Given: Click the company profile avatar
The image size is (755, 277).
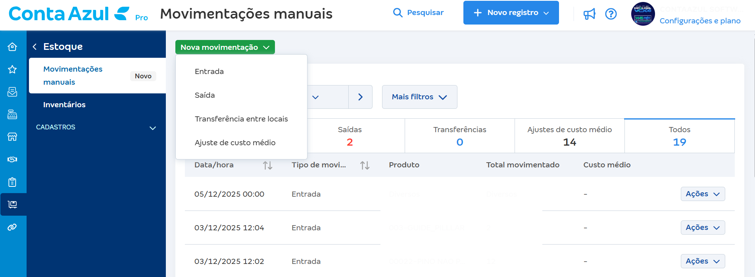Looking at the screenshot, I should 643,14.
